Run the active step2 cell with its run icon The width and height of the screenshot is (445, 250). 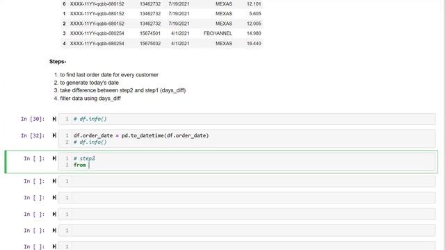coord(54,158)
